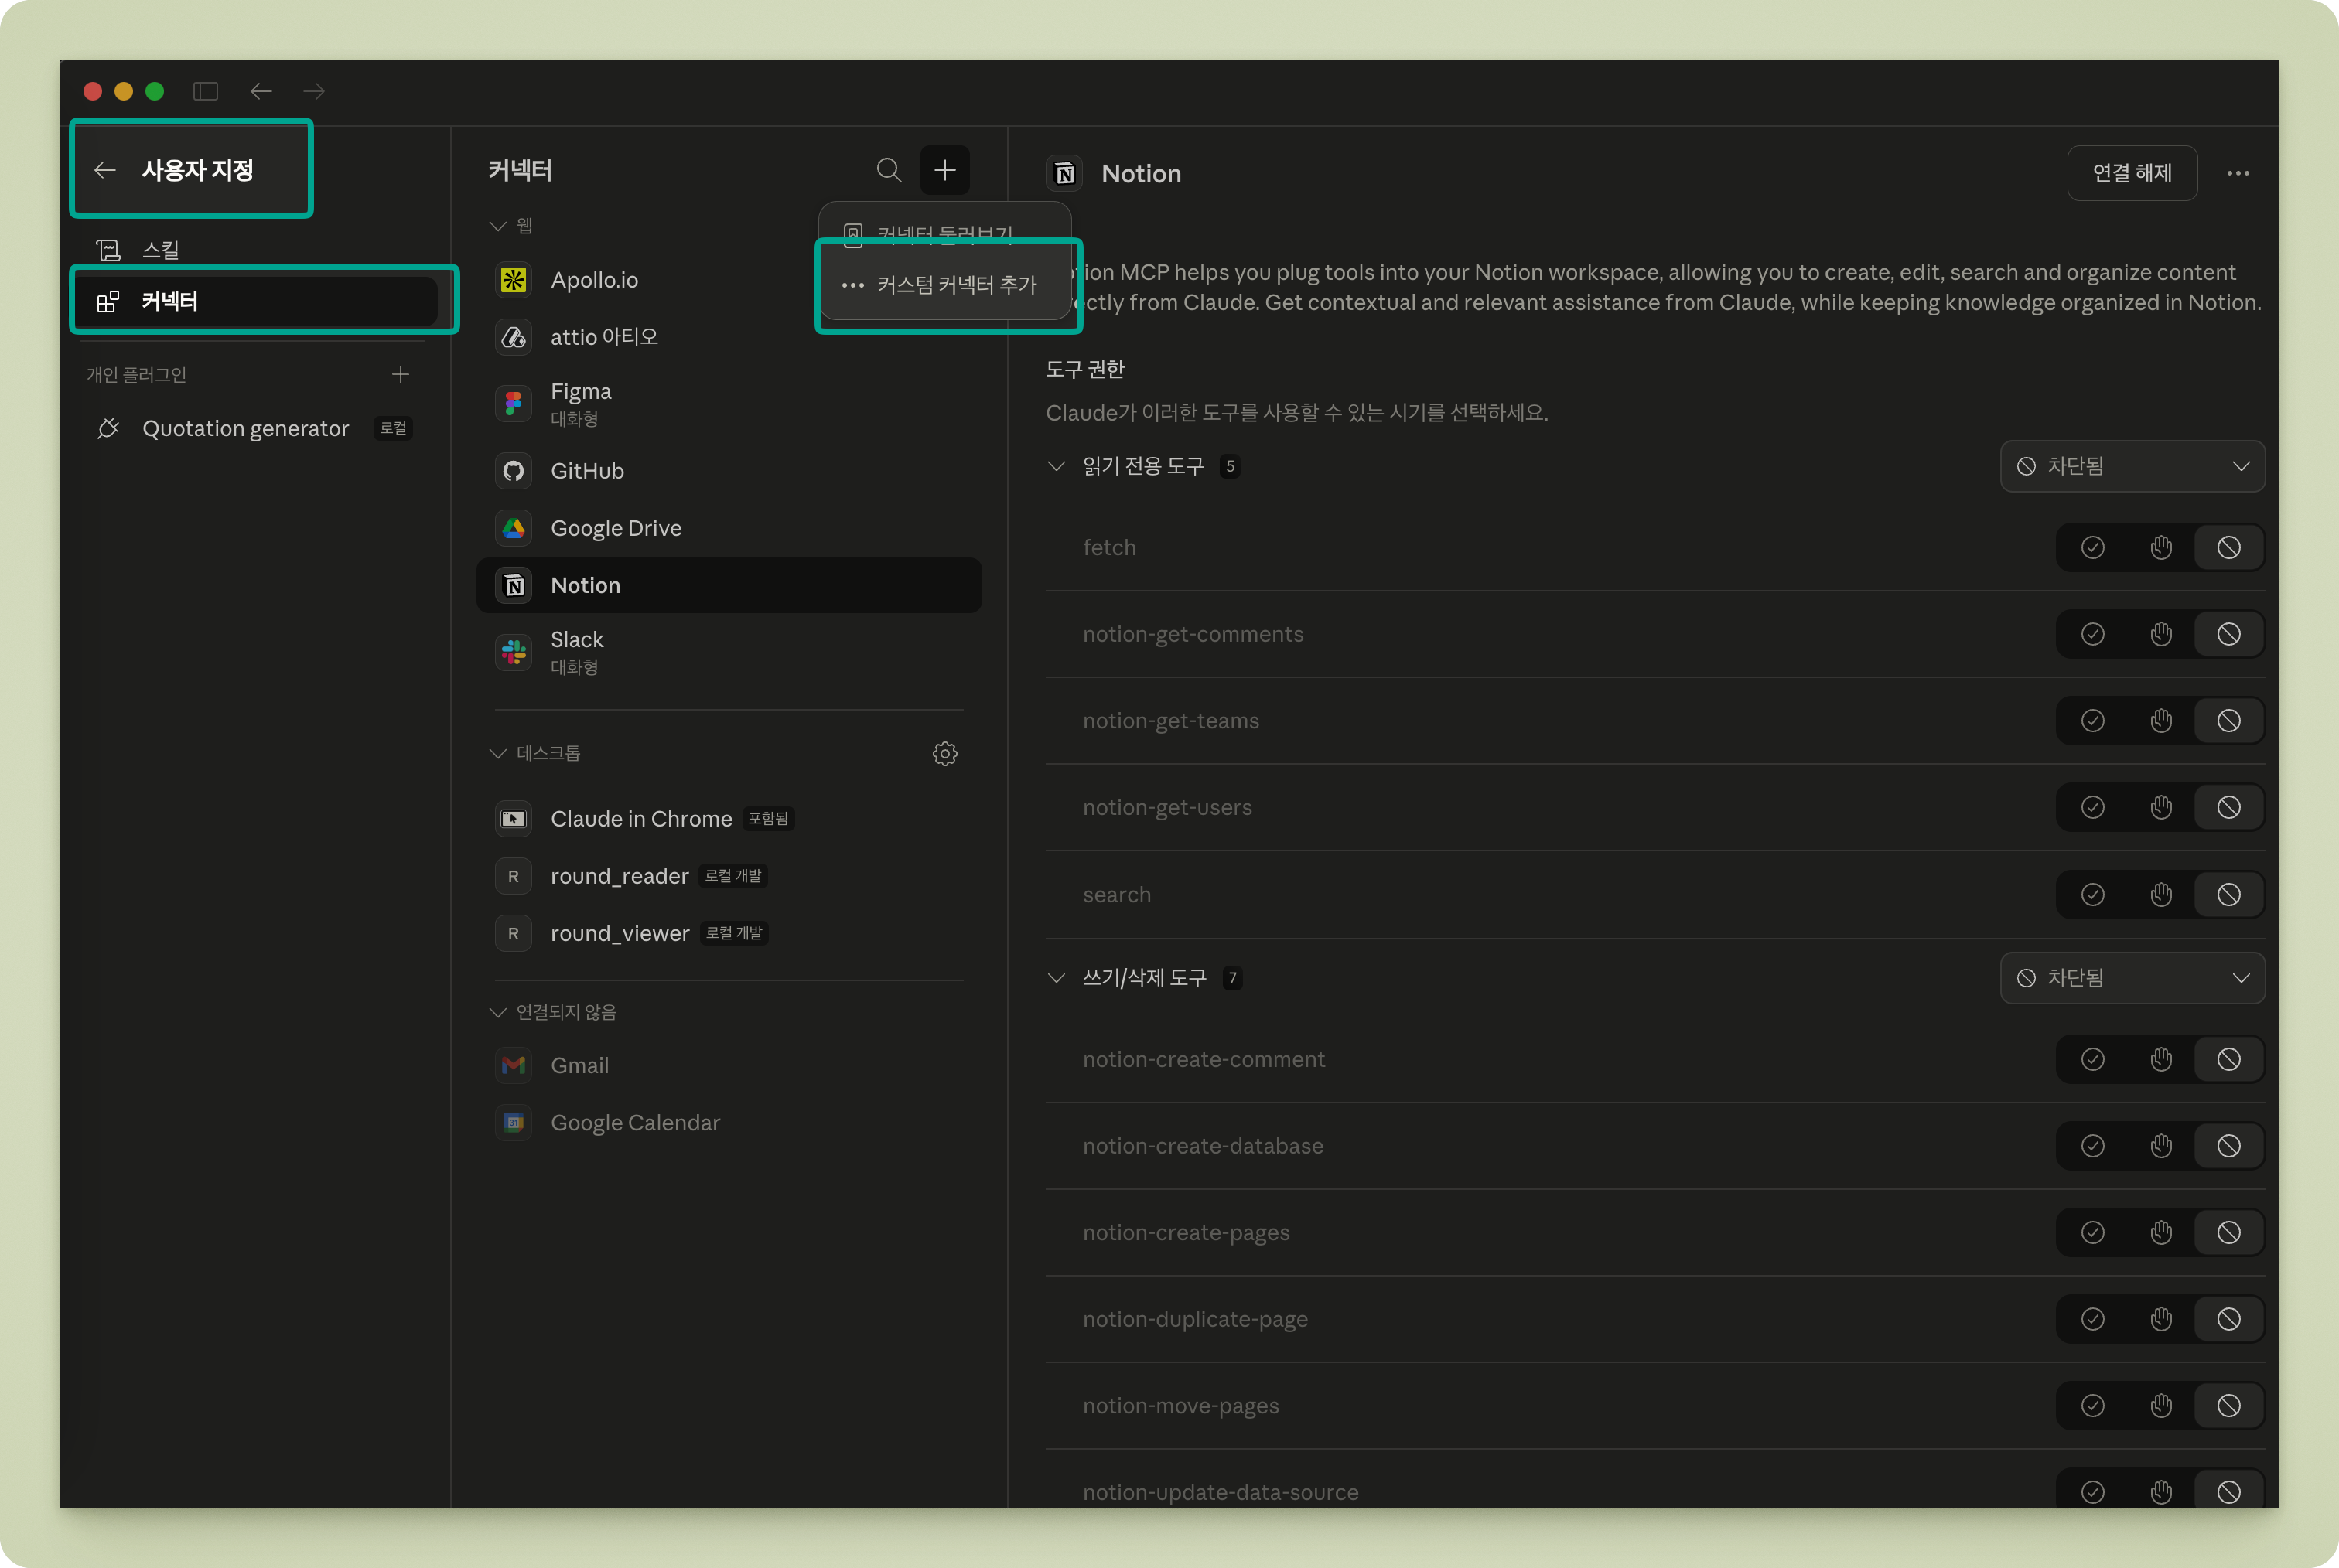Add personal plugin with plus icon
This screenshot has width=2339, height=1568.
(x=400, y=374)
